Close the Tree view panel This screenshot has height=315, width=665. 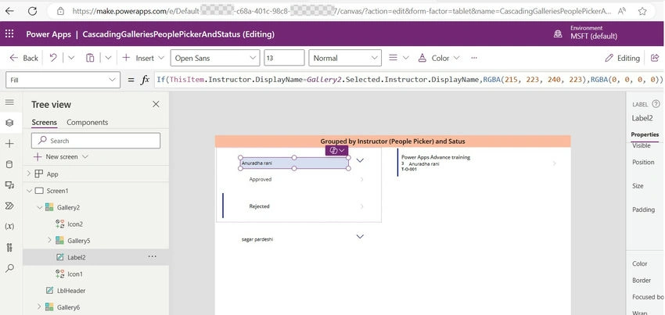coord(156,104)
